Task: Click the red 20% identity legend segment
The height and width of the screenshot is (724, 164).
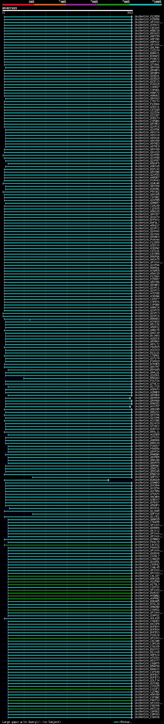Action: tap(18, 5)
